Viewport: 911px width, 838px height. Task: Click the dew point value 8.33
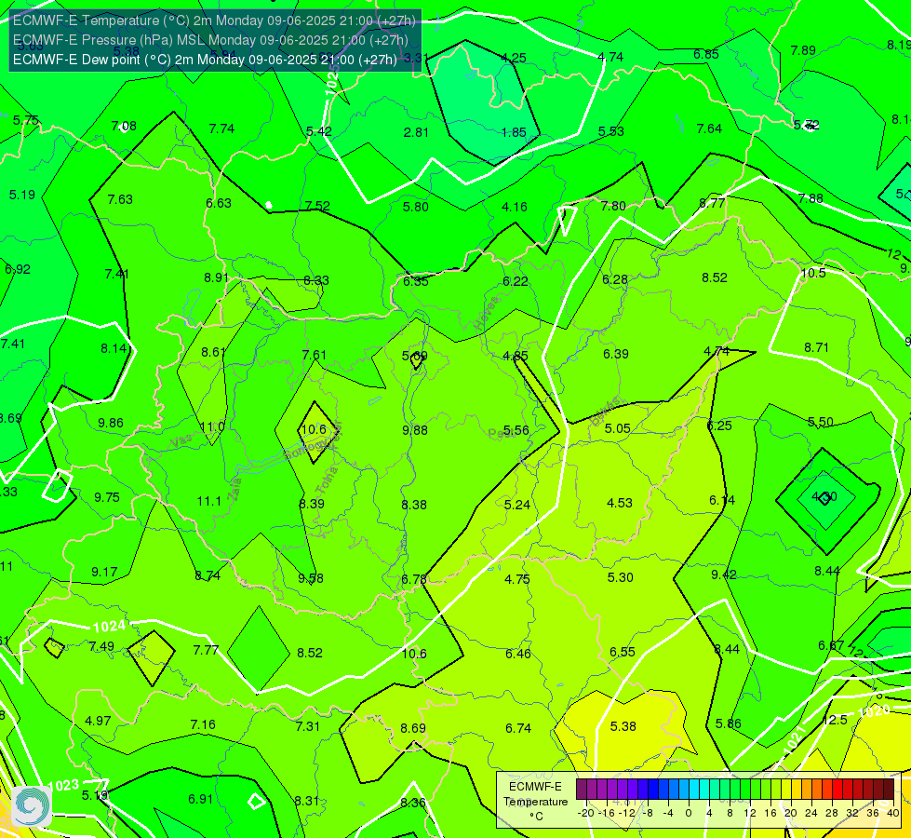pos(316,280)
